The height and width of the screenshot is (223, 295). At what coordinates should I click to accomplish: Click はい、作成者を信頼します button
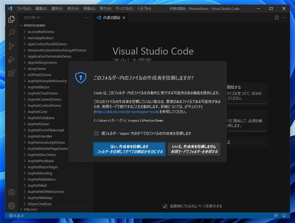tap(129, 149)
